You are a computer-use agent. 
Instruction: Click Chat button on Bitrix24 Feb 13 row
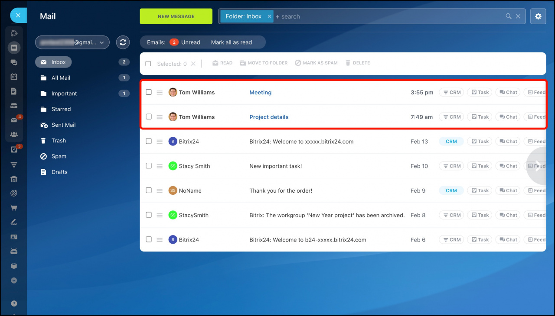coord(508,142)
